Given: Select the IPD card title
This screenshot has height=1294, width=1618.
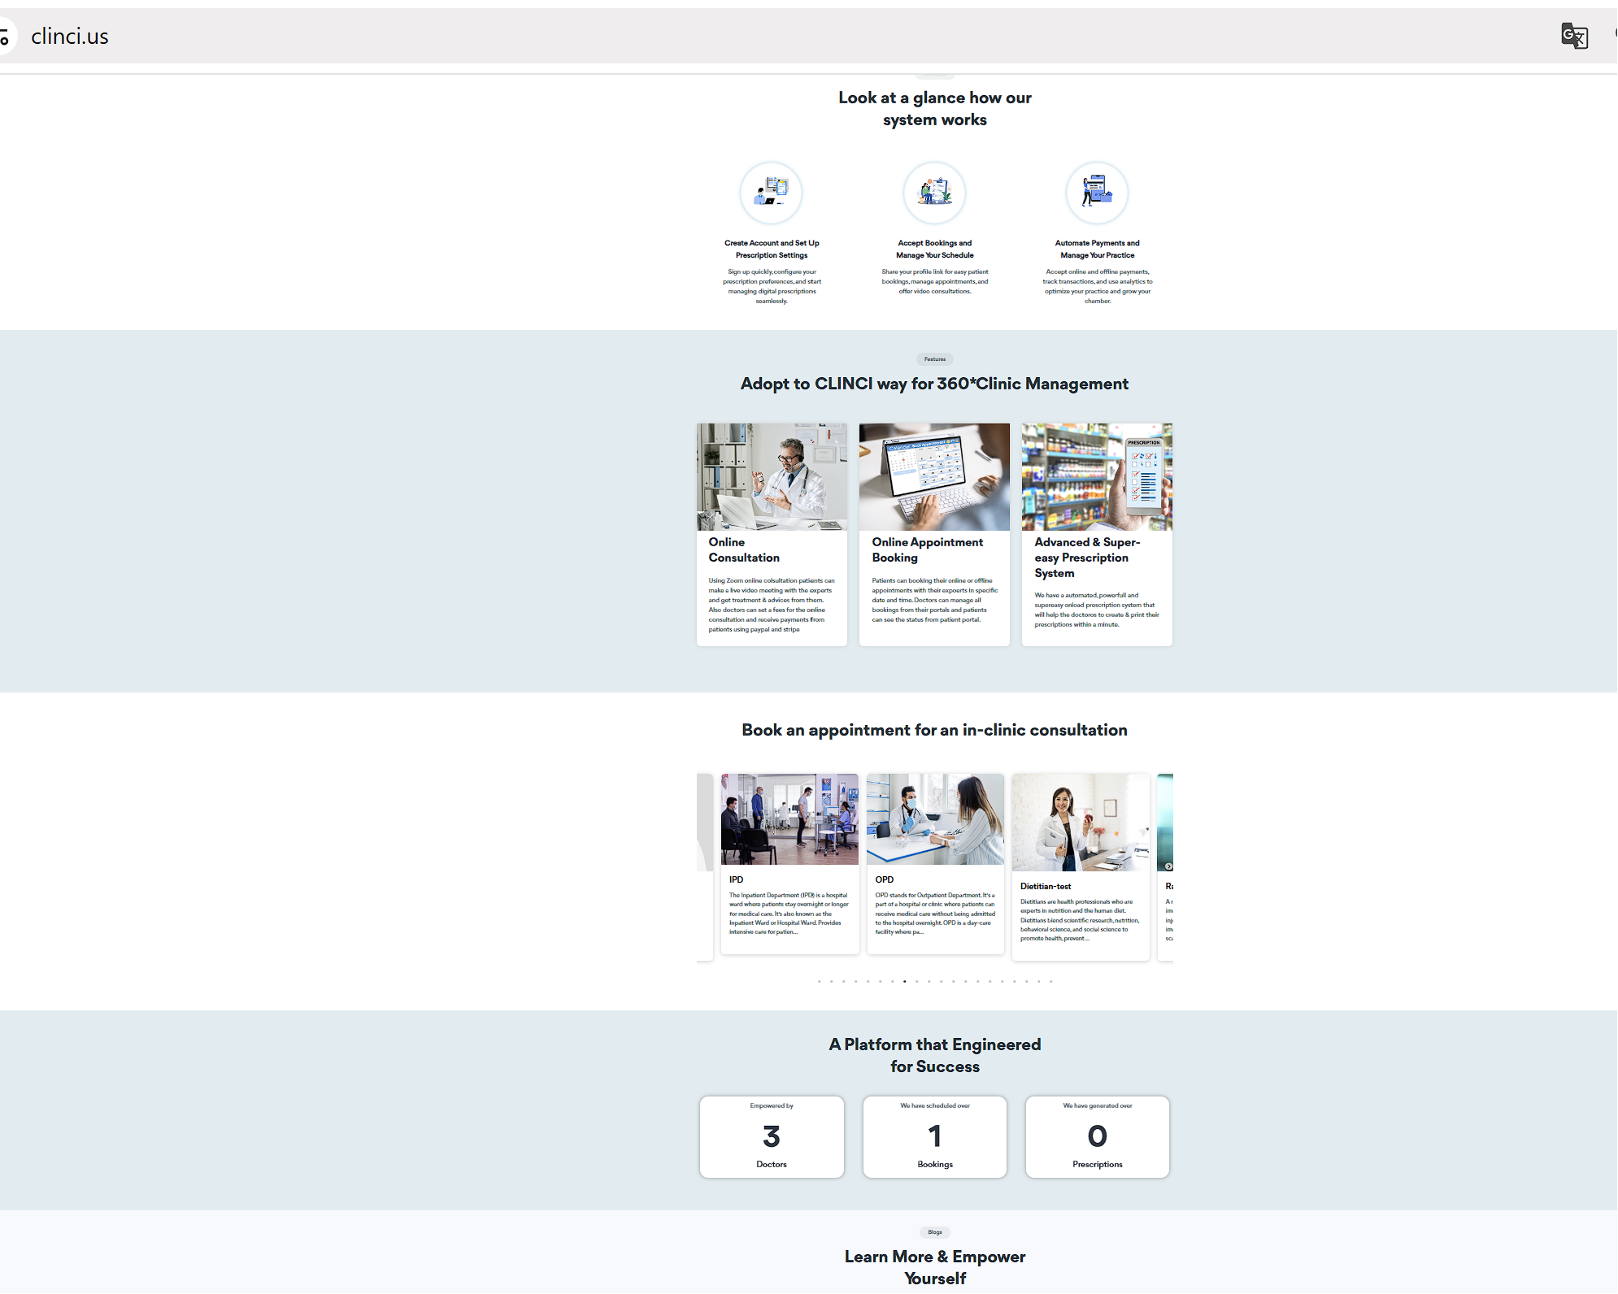Looking at the screenshot, I should pos(736,879).
